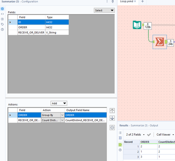Viewport: 175px width, 161px height.
Task: Open Results window help icon
Action: [120, 150]
